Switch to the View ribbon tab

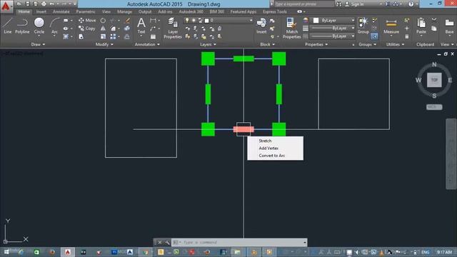point(106,11)
